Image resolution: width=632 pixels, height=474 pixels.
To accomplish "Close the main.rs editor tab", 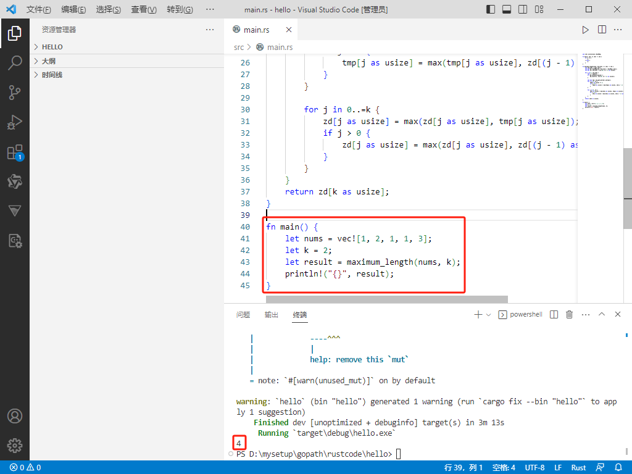I will (289, 30).
